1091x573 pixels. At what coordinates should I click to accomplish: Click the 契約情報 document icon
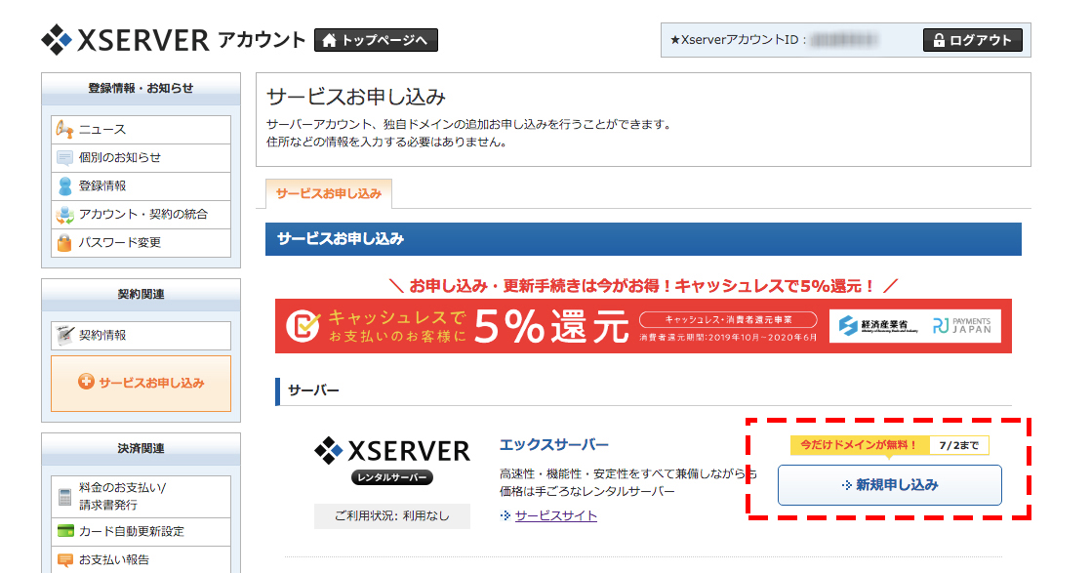pos(65,336)
